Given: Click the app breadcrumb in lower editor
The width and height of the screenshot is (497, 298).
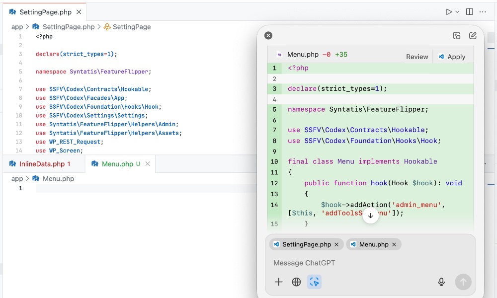Looking at the screenshot, I should click(x=17, y=179).
